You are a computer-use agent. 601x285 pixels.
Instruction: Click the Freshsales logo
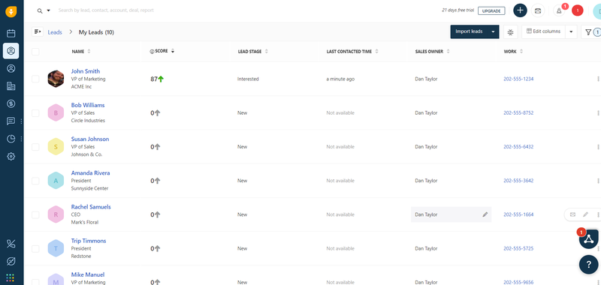[x=11, y=11]
